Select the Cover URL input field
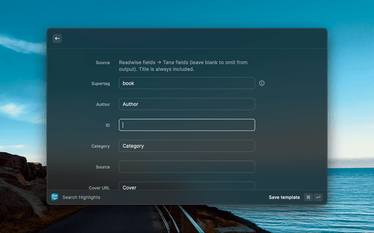Screen dimensions: 374x233 click(x=187, y=186)
